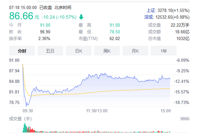Click the -12.41% percent axis label
The height and width of the screenshot is (137, 203).
pos(182,81)
